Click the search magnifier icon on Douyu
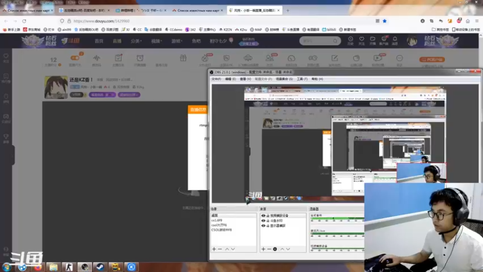483x272 pixels. pyautogui.click(x=336, y=41)
